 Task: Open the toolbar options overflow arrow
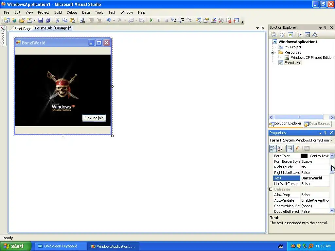point(242,22)
